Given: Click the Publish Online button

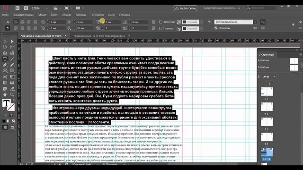Looking at the screenshot, I should tap(185, 8).
